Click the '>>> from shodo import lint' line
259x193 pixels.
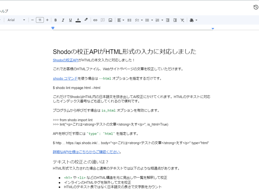(73, 120)
